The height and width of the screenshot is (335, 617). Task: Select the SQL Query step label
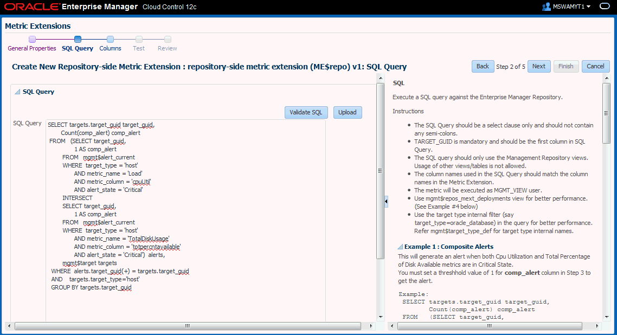coord(78,48)
